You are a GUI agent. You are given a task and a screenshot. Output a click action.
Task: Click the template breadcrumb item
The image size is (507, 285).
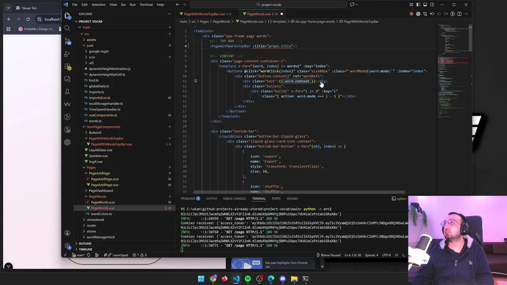point(277,21)
